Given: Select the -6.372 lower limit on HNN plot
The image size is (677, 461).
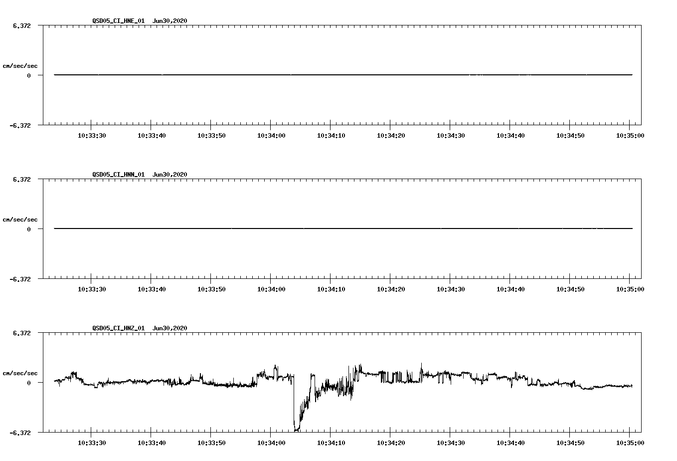Looking at the screenshot, I should pyautogui.click(x=20, y=279).
